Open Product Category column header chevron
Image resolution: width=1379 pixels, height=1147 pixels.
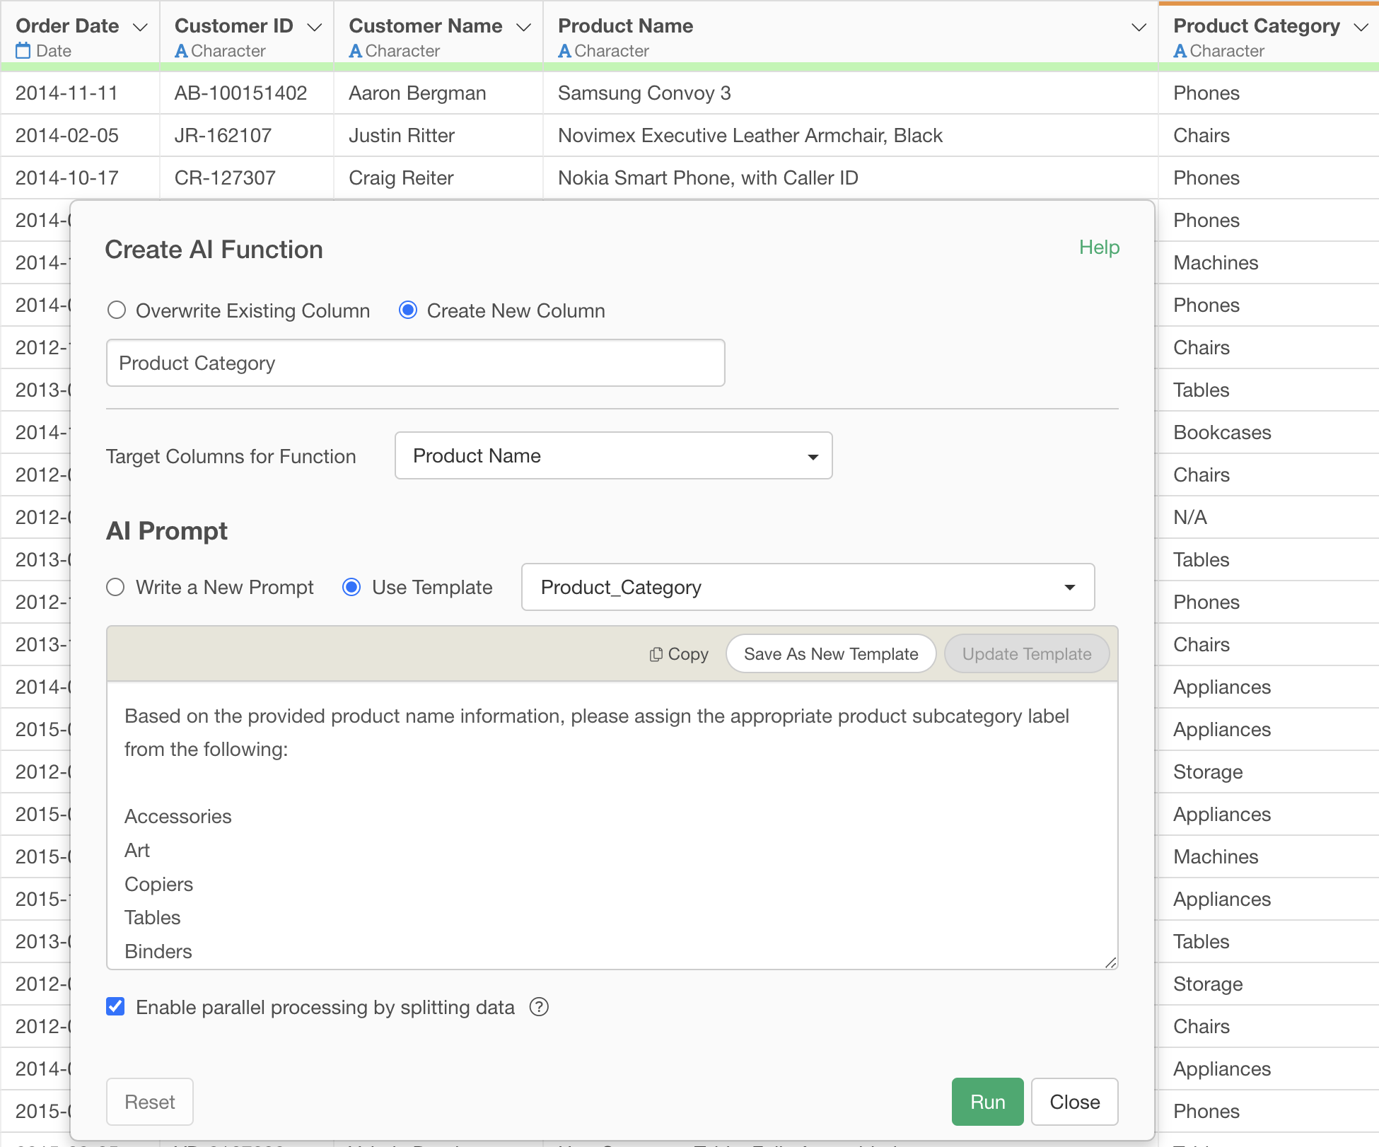point(1361,27)
